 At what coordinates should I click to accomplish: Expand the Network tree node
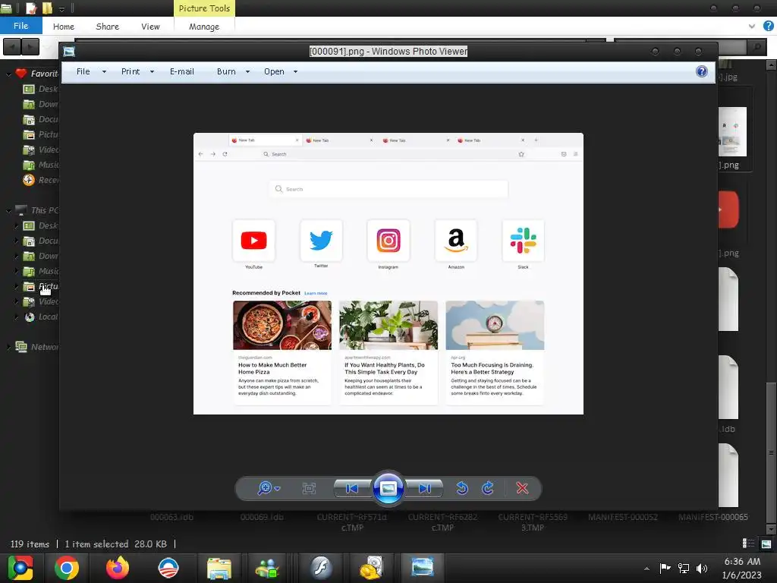[x=8, y=347]
